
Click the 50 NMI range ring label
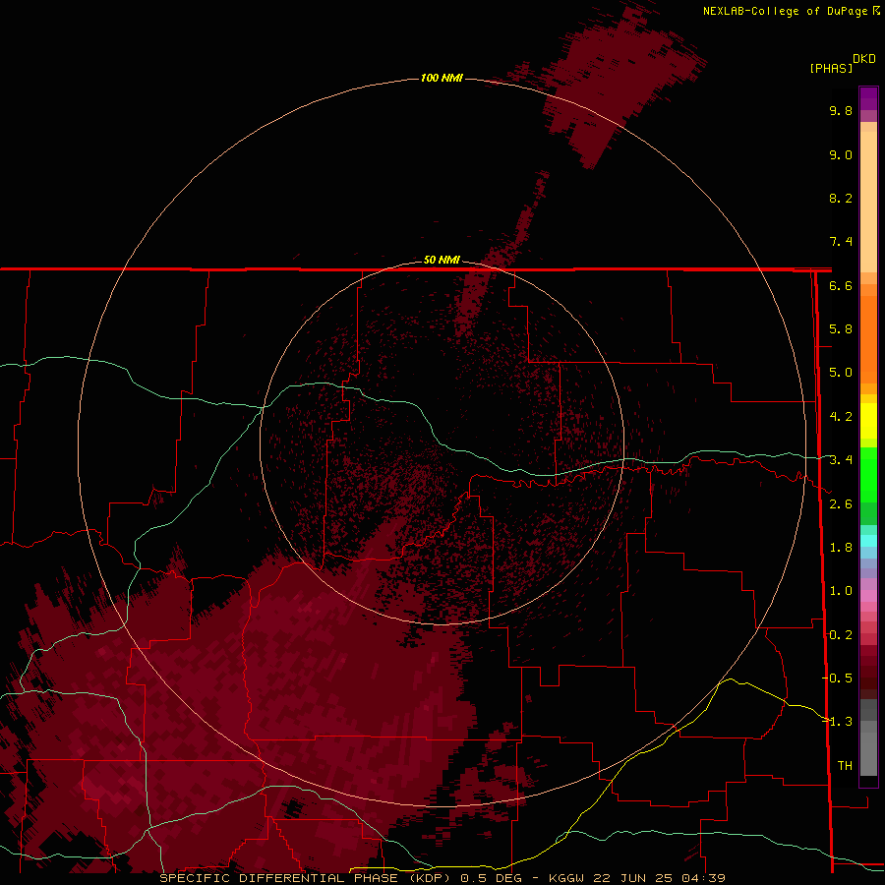[x=442, y=261]
